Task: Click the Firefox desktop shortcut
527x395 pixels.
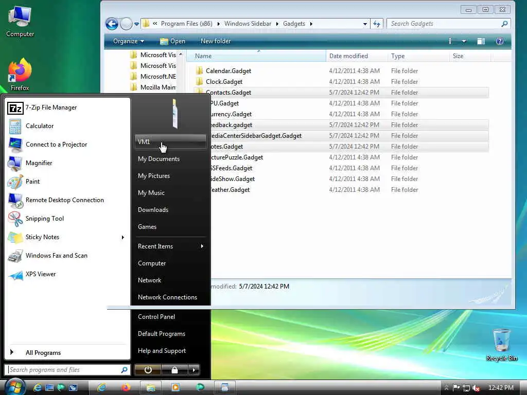Action: coord(20,75)
